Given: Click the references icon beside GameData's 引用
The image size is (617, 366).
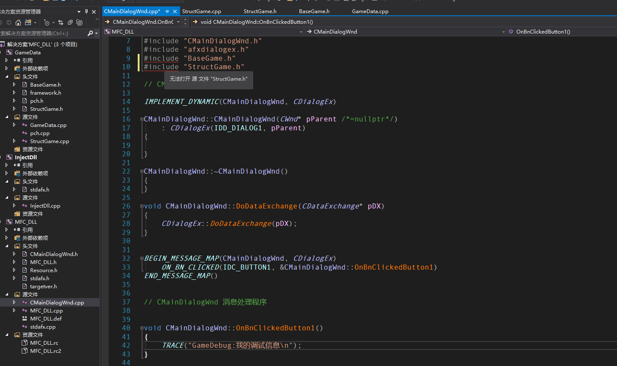Looking at the screenshot, I should (17, 61).
